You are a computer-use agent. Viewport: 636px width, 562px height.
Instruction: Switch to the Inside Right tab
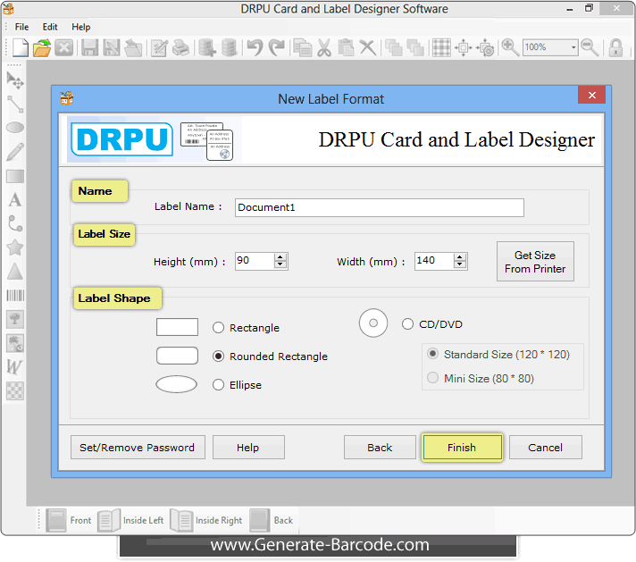pyautogui.click(x=206, y=520)
